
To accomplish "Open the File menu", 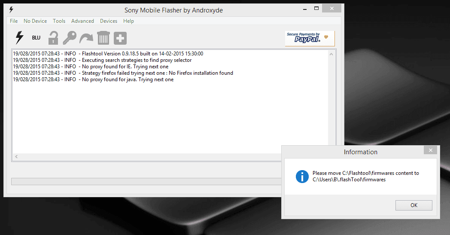I will tap(13, 21).
